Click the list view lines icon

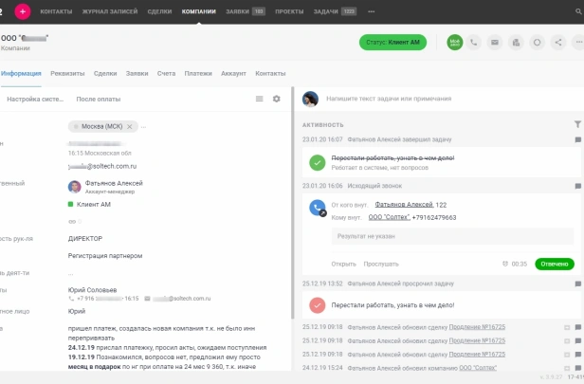coord(259,99)
